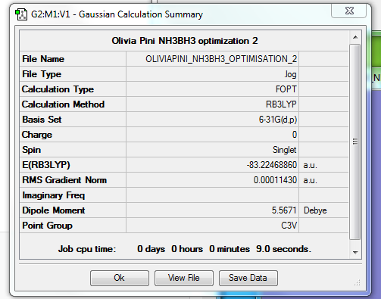Click the 'Charge' row label
The image size is (381, 299).
click(x=37, y=135)
